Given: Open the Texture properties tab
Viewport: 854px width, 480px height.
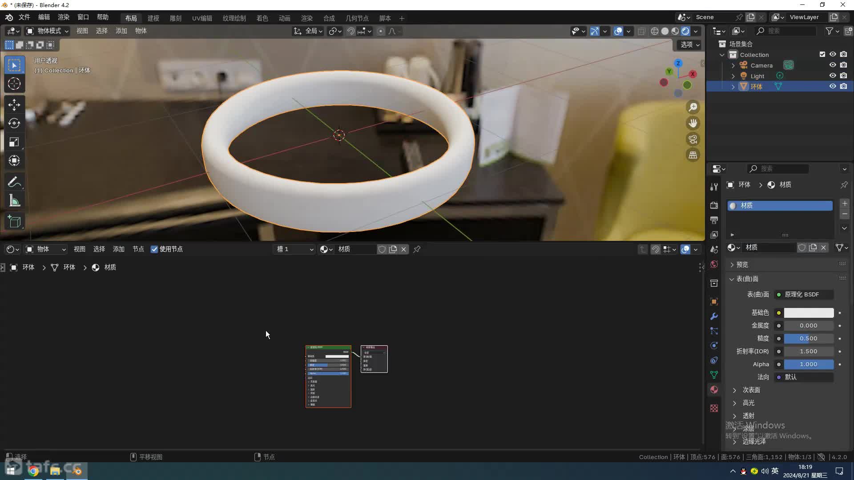Looking at the screenshot, I should pyautogui.click(x=714, y=408).
